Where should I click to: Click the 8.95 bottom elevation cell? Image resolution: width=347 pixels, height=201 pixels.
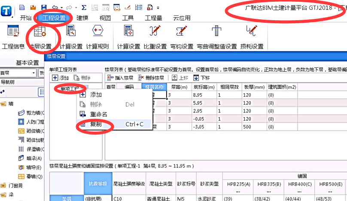pyautogui.click(x=204, y=95)
